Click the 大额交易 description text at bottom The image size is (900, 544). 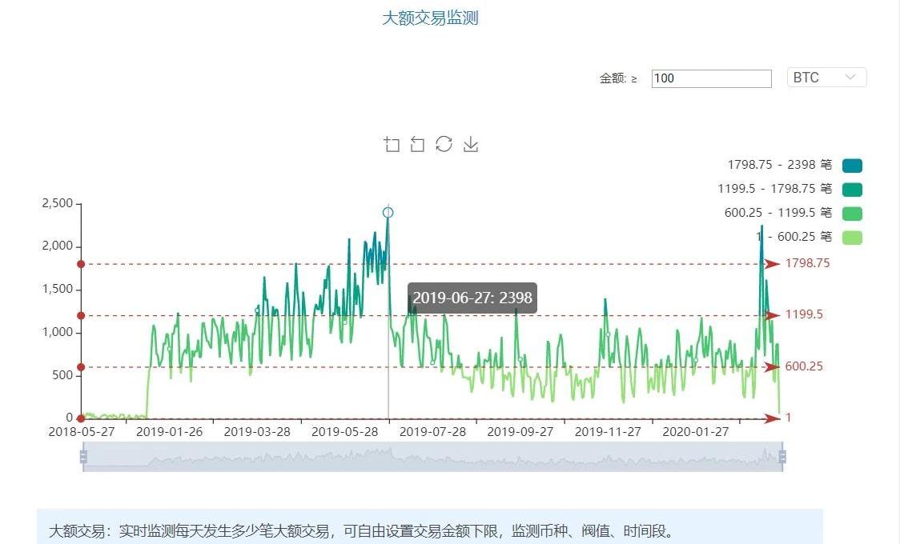point(362,531)
